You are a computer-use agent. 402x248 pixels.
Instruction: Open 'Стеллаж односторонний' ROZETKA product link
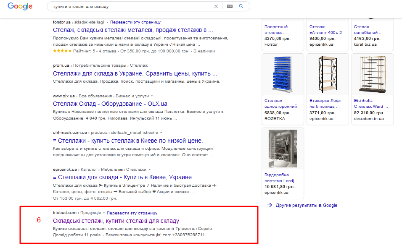pyautogui.click(x=281, y=103)
